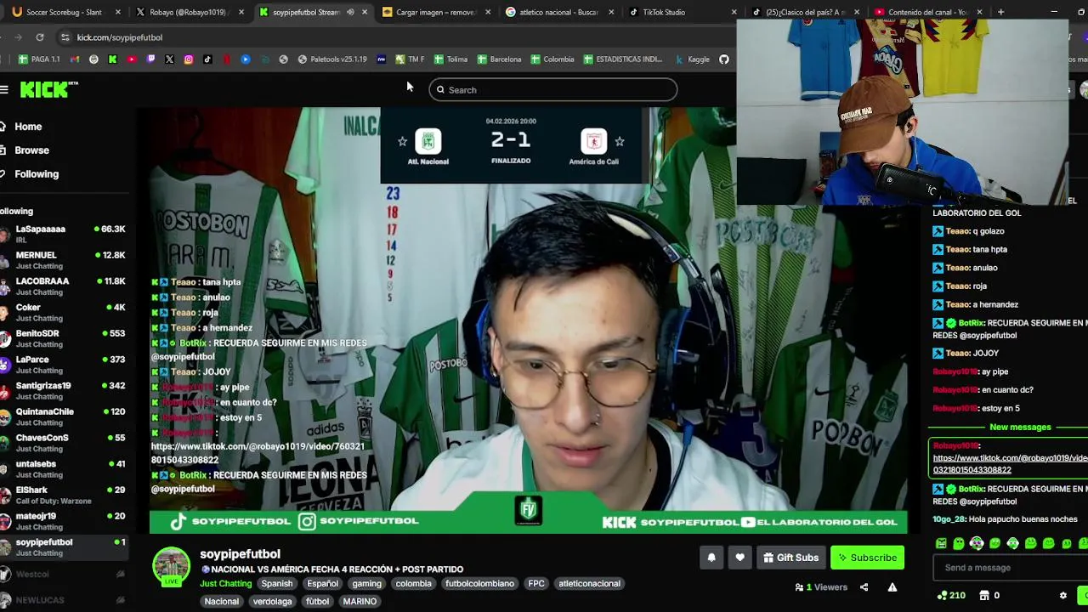Open LaSapaaaaa channel in sidebar
Viewport: 1088px width, 612px height.
64,234
